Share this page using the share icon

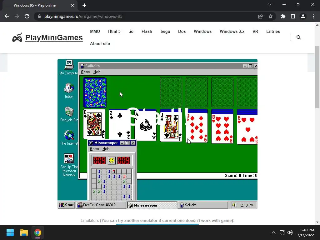pyautogui.click(x=261, y=16)
